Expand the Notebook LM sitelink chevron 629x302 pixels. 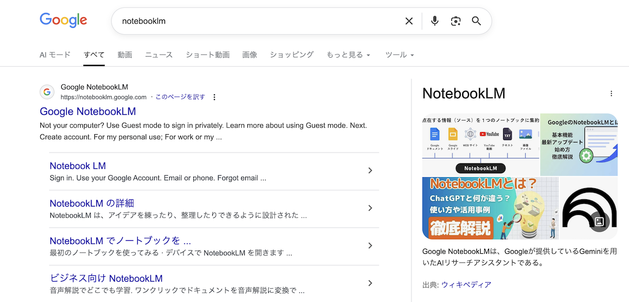click(x=370, y=170)
